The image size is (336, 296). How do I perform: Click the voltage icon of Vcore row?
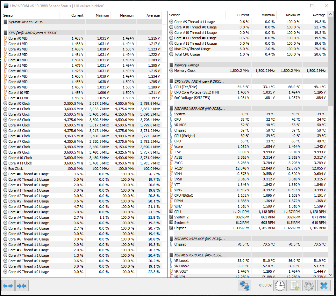point(171,147)
